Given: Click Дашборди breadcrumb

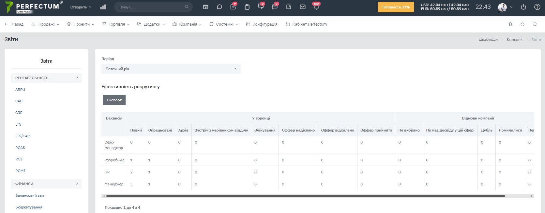Looking at the screenshot, I should pos(488,39).
